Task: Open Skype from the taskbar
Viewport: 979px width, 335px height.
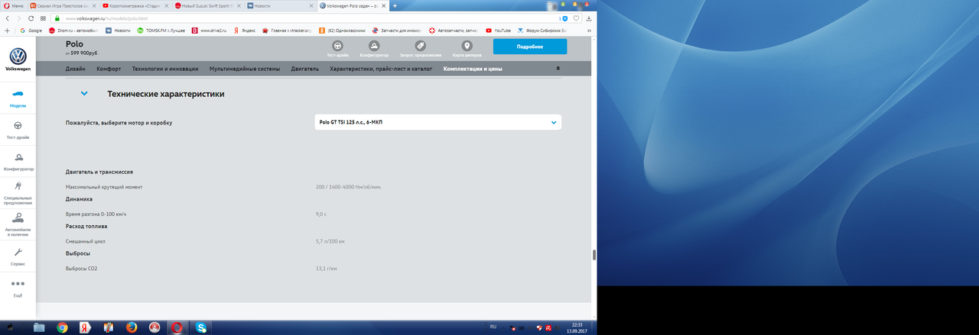Action: (201, 327)
